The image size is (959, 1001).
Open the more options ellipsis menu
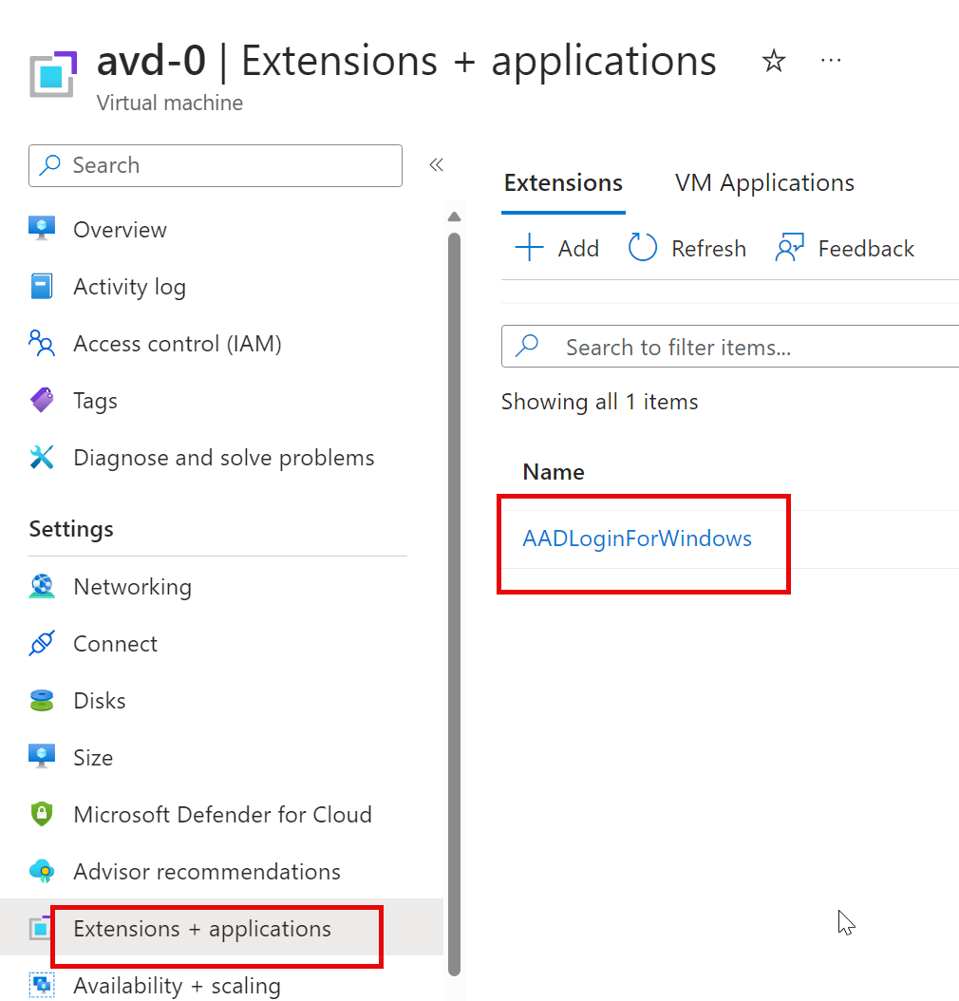coord(831,60)
